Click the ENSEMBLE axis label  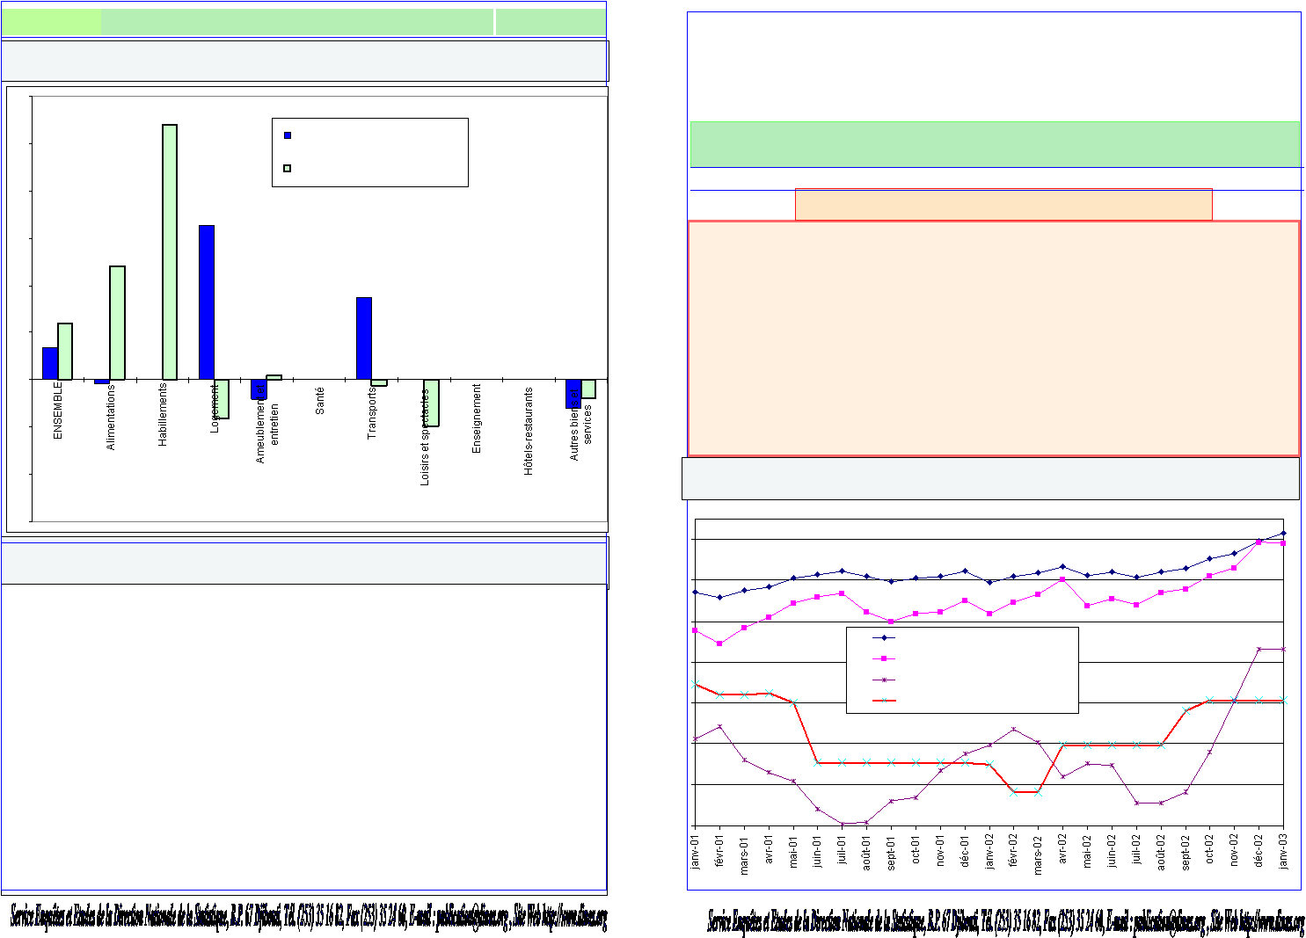pyautogui.click(x=58, y=410)
